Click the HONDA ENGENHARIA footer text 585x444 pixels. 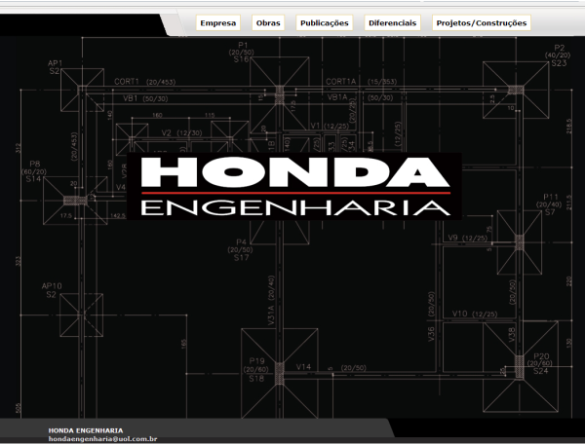(86, 430)
